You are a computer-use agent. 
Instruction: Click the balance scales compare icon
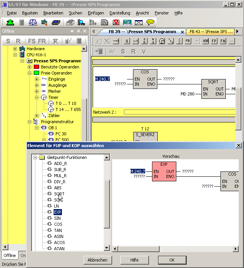pyautogui.click(x=33, y=22)
